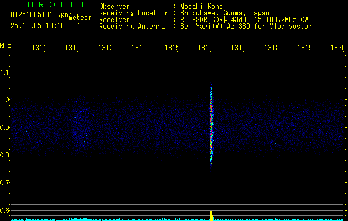Click the Receiving Antenna field label

click(132, 27)
